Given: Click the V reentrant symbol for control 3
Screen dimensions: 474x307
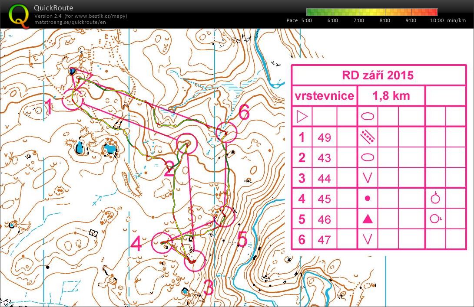Looking at the screenshot, I should 368,177.
